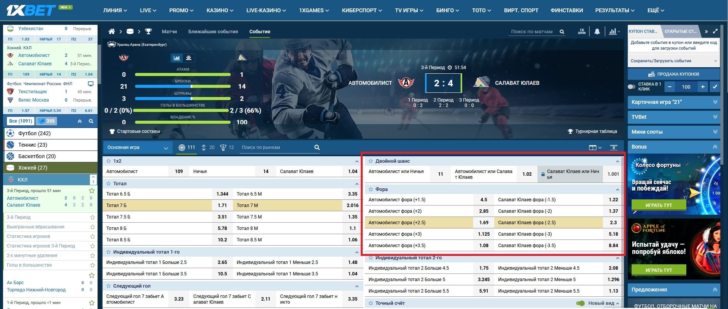
Task: Click the Продажа купонов button
Action: pyautogui.click(x=673, y=74)
